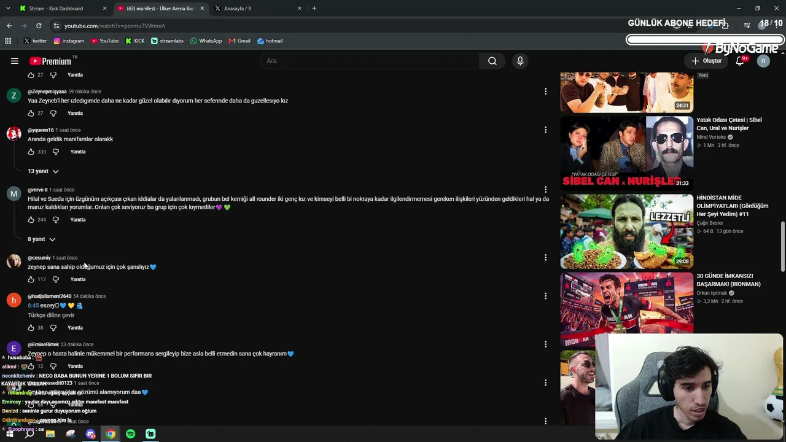This screenshot has width=786, height=442.
Task: Open the WhatsApp bookmark
Action: pos(206,41)
